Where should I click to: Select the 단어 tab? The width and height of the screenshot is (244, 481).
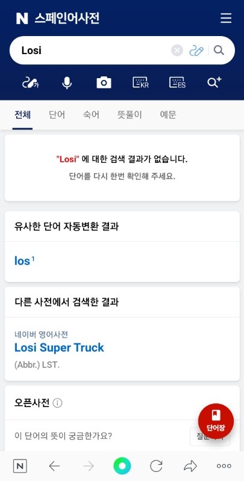[57, 115]
